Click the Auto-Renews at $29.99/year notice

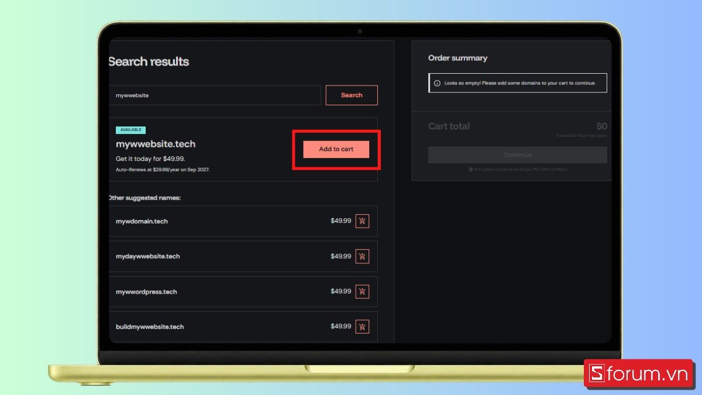[x=163, y=170]
